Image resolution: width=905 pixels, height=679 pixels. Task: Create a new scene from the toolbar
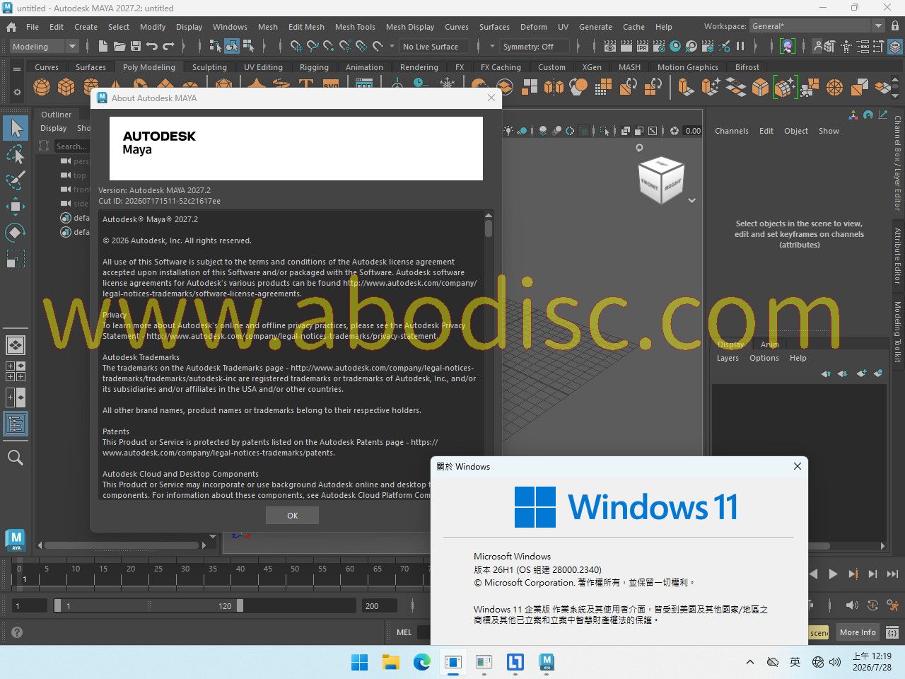[103, 46]
